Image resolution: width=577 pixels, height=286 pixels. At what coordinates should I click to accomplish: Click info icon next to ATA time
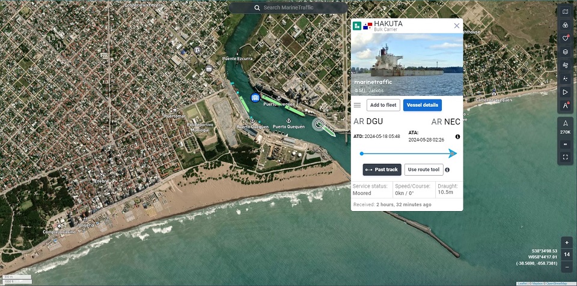[x=457, y=137]
